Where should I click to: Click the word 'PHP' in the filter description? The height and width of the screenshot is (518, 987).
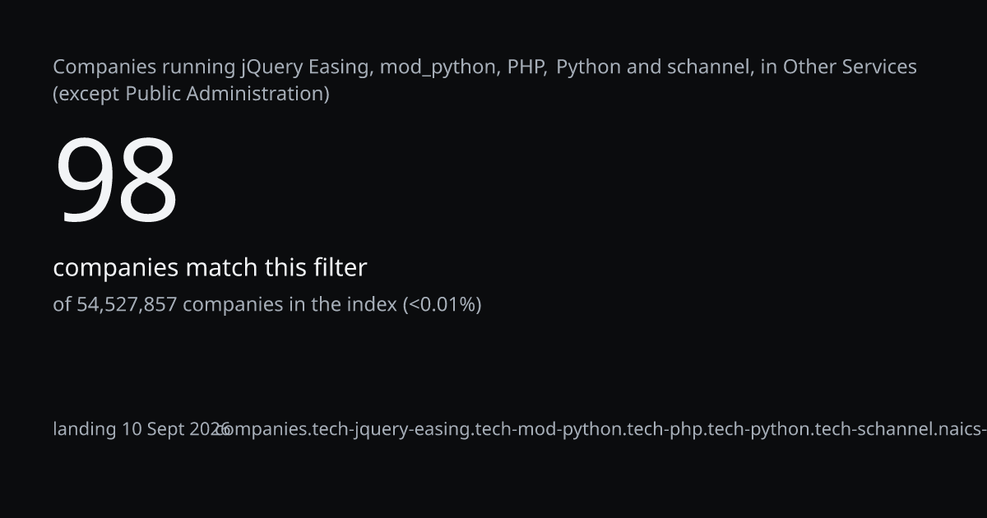[x=526, y=67]
